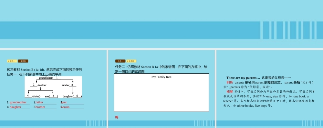Open the yellow 任务一 tab on the first slide
The image size is (323, 128).
point(12,61)
